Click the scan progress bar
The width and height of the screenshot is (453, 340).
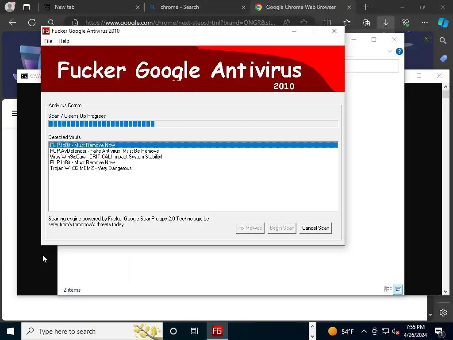point(193,124)
